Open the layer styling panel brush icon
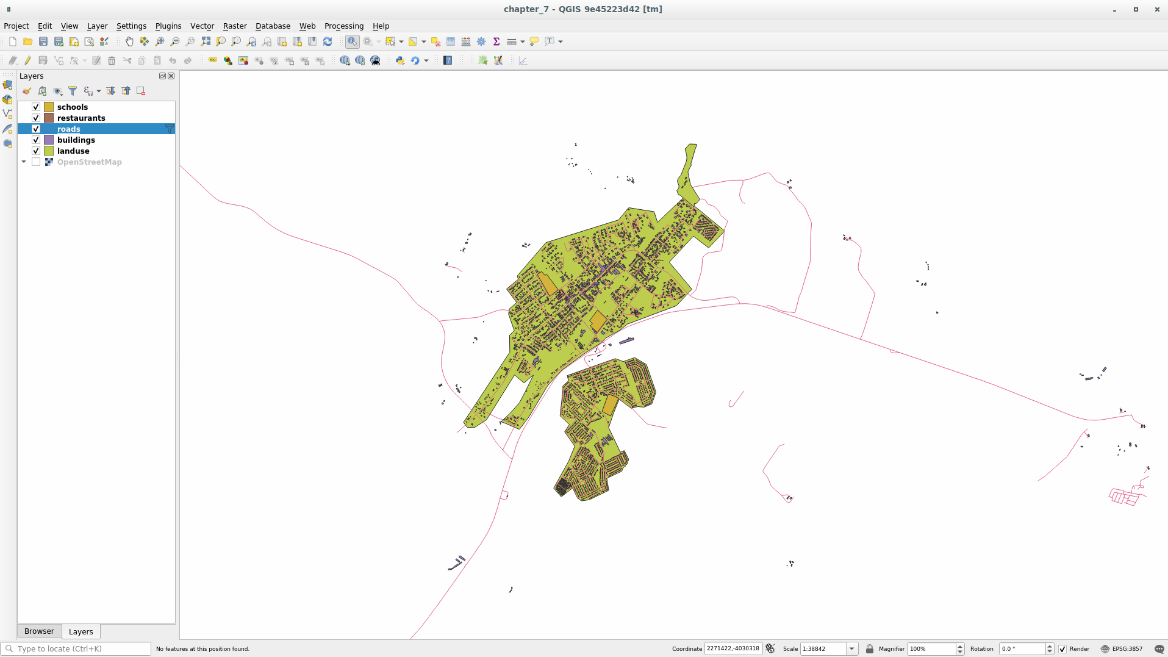This screenshot has width=1168, height=657. point(27,91)
